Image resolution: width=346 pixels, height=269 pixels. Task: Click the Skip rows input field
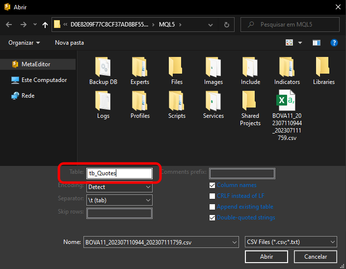[119, 214]
